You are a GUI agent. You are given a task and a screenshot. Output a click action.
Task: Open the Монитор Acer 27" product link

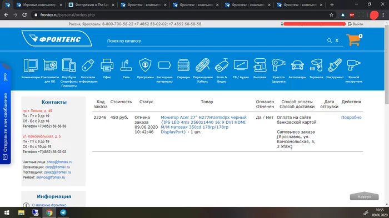[203, 125]
